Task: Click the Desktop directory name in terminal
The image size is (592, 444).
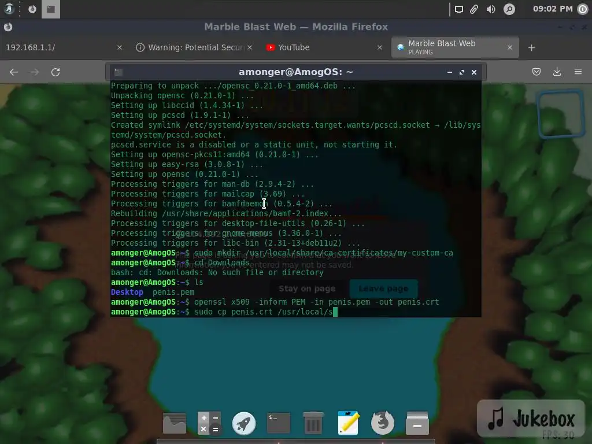Action: pyautogui.click(x=127, y=292)
